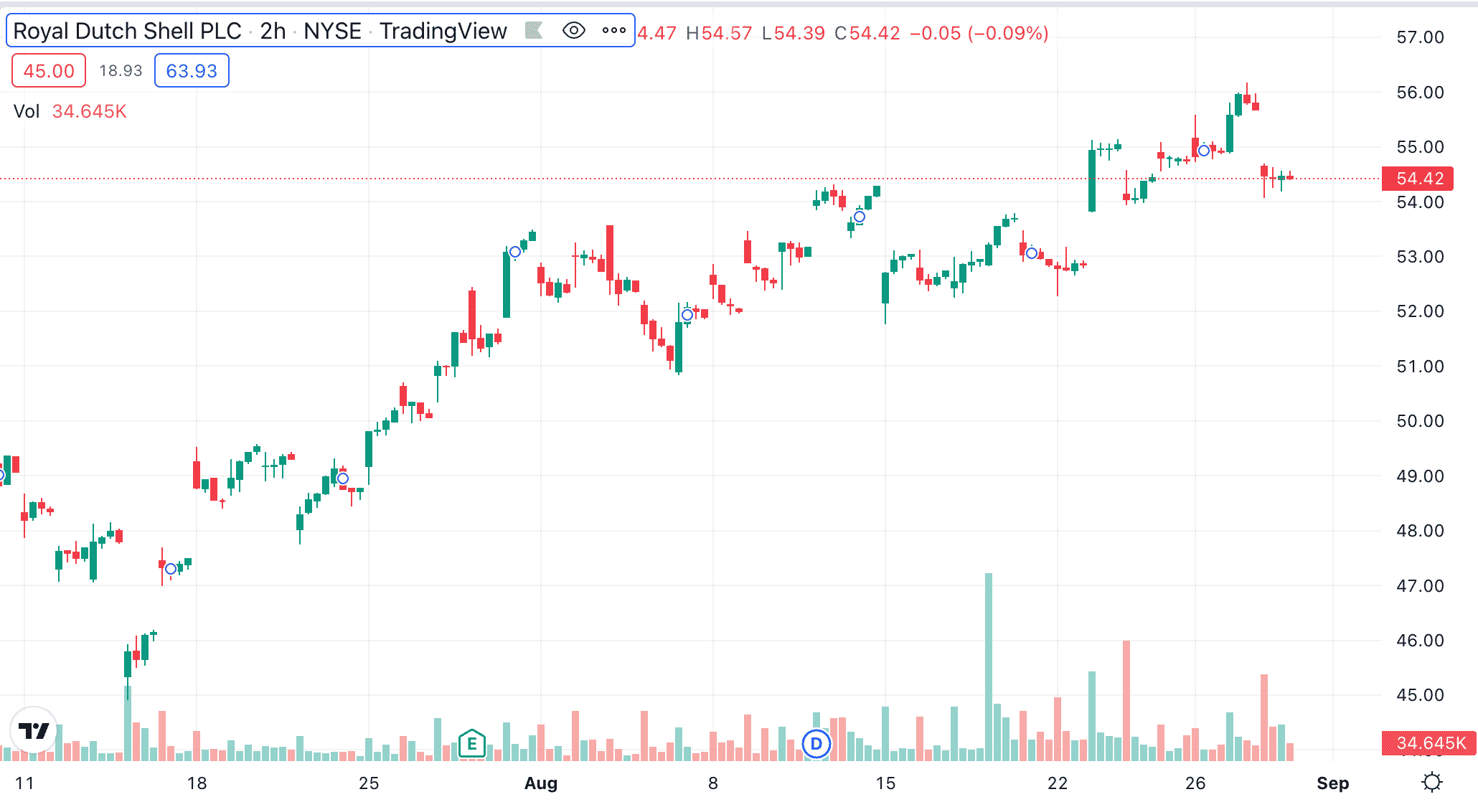The image size is (1478, 802).
Task: Click the 57.00 price scale label
Action: 1420,37
